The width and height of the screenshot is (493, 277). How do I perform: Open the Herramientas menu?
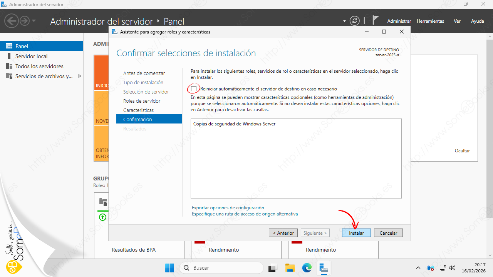coord(430,21)
